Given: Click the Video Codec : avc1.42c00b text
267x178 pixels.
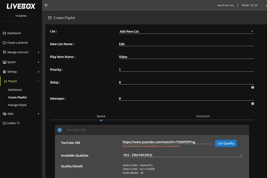Looking at the screenshot, I should point(138,169).
